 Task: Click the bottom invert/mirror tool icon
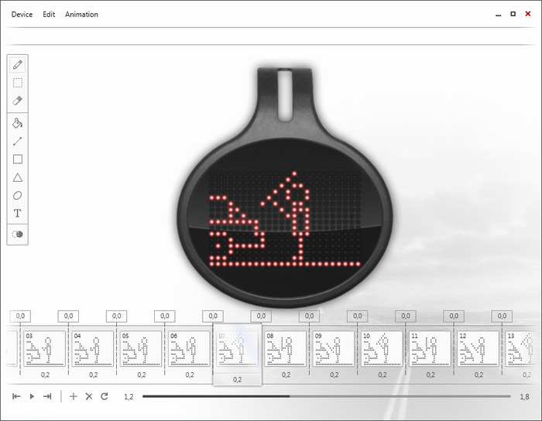pyautogui.click(x=18, y=234)
